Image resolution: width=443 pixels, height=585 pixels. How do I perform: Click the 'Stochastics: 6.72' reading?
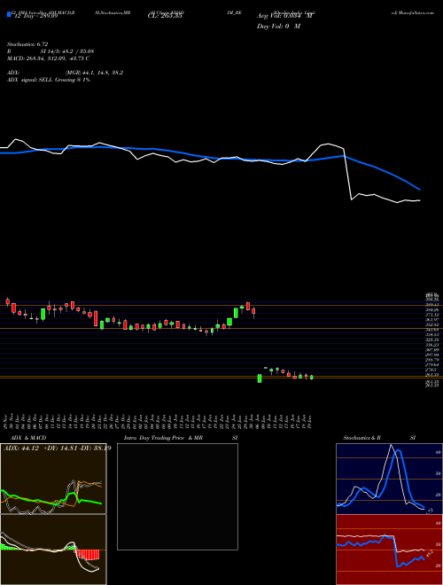tap(27, 44)
